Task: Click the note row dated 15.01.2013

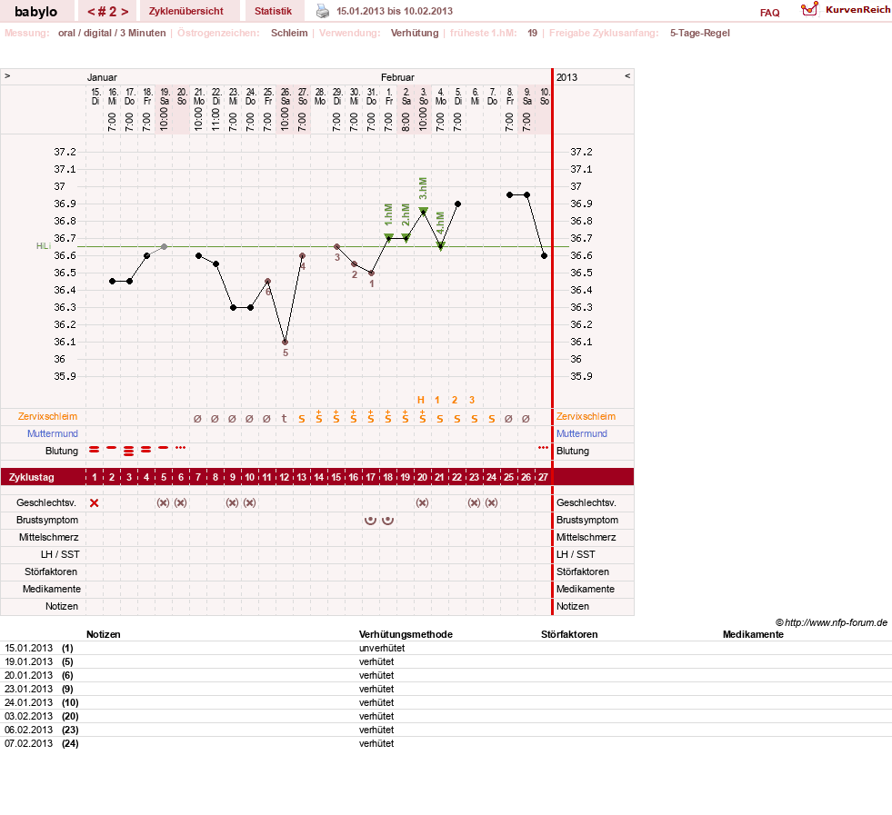Action: pyautogui.click(x=446, y=648)
